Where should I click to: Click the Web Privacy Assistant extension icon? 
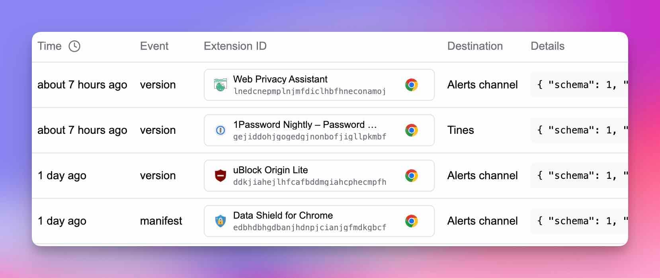(220, 85)
